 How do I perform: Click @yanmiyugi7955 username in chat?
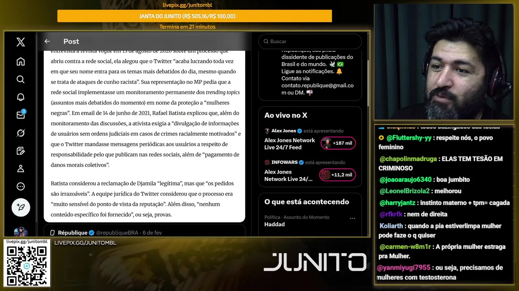click(404, 268)
